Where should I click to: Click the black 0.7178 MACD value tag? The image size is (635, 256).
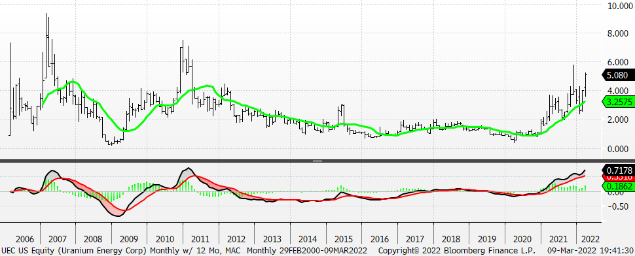click(x=619, y=170)
